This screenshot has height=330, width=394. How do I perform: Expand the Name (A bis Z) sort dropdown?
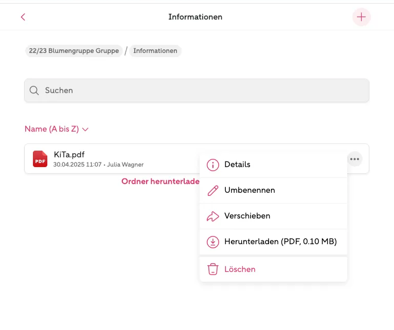tap(57, 129)
